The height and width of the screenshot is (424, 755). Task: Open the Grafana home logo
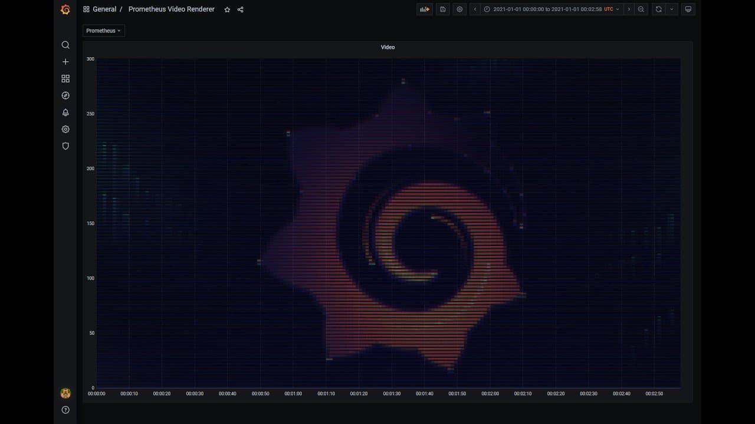(x=65, y=9)
